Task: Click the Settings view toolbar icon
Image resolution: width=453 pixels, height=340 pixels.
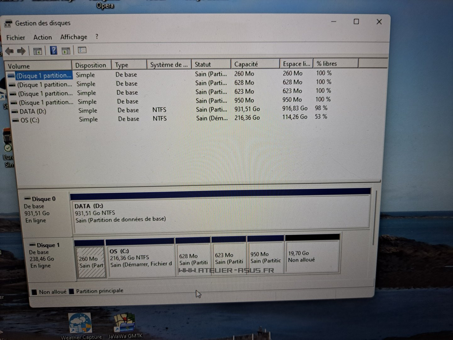Action: [82, 50]
